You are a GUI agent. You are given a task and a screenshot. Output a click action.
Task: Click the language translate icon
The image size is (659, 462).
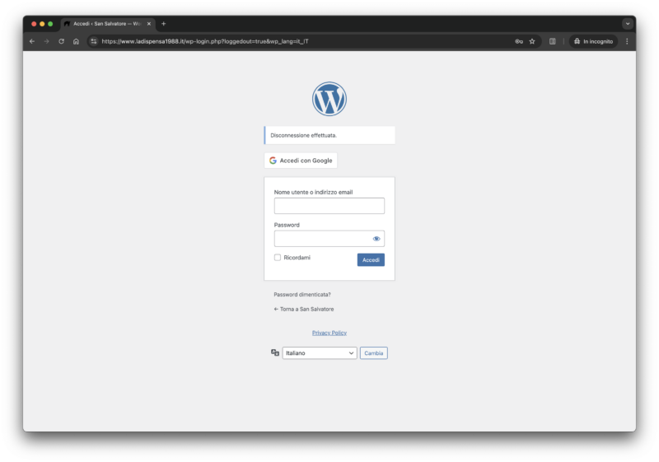pos(275,352)
